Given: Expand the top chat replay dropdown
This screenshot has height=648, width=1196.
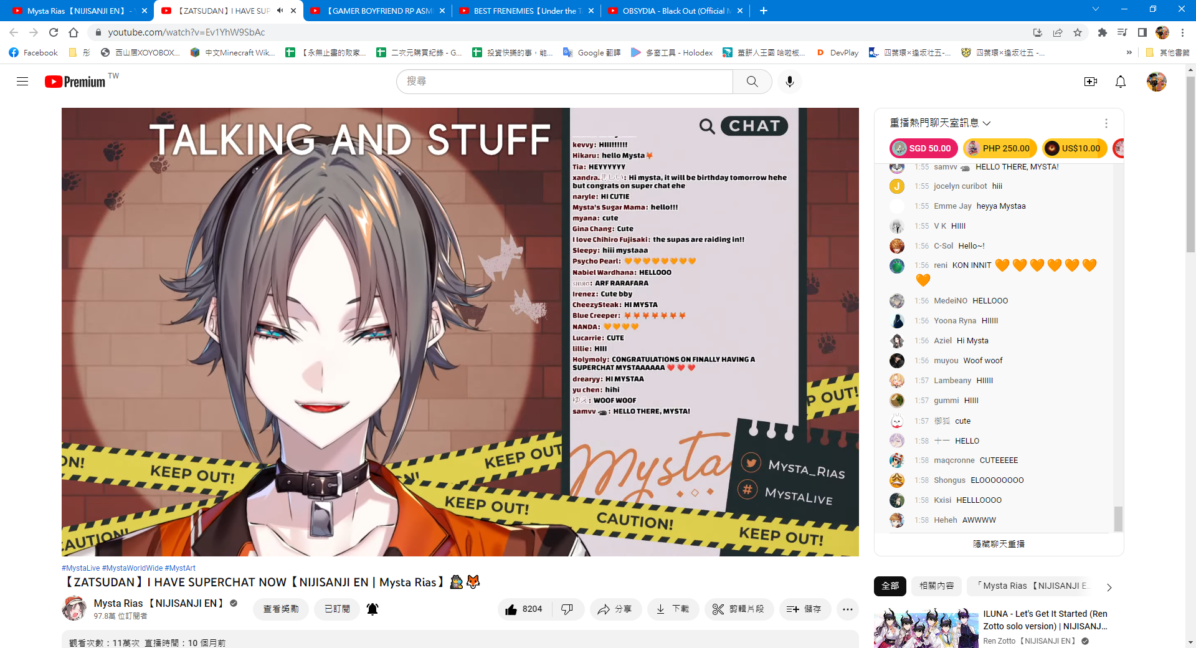Looking at the screenshot, I should pos(940,123).
